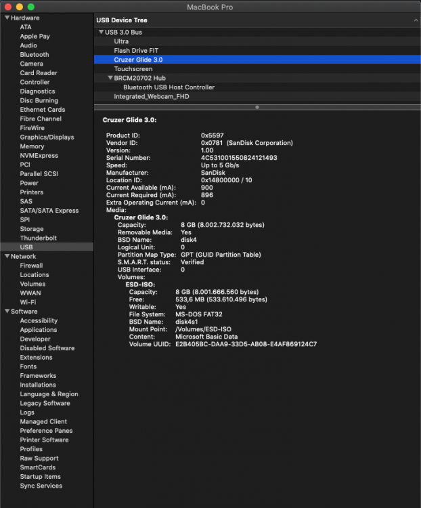Open Applications under the Software section
421x508 pixels.
click(x=38, y=330)
